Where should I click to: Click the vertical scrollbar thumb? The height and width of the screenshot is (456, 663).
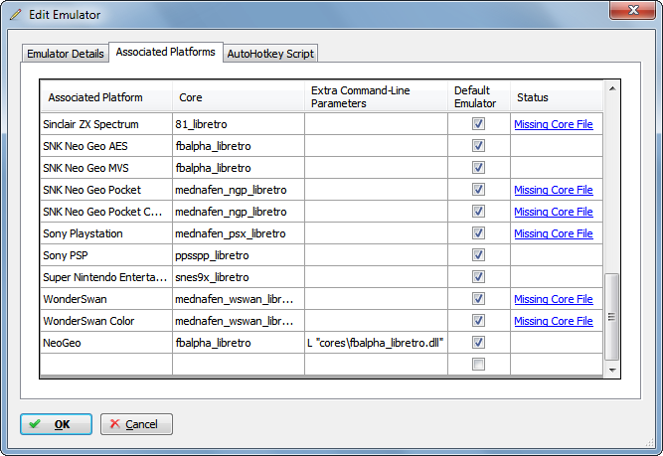point(612,317)
